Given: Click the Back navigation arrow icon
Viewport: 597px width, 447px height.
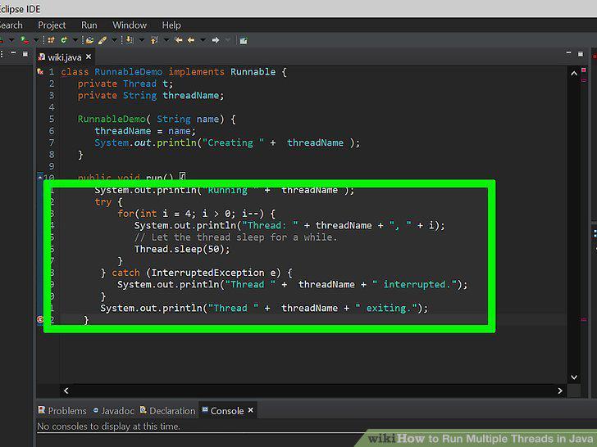Looking at the screenshot, I should point(191,40).
